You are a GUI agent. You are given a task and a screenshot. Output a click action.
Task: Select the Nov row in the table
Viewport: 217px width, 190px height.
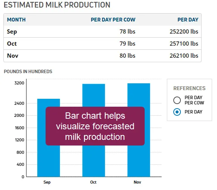102,56
